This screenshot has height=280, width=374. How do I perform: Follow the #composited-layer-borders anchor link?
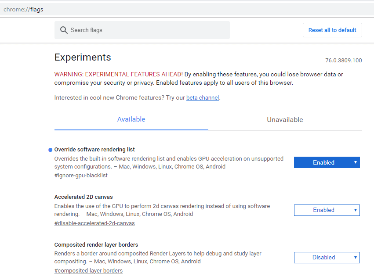[88, 270]
